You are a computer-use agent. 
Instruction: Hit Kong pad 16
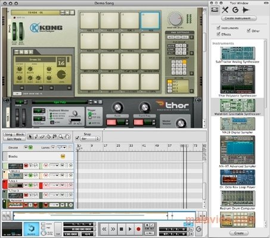[x=150, y=20]
